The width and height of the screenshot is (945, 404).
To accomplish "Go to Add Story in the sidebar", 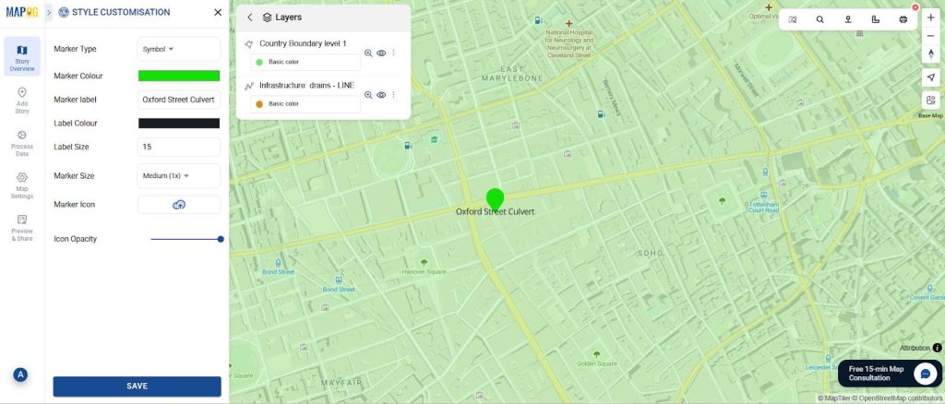I will pos(22,98).
